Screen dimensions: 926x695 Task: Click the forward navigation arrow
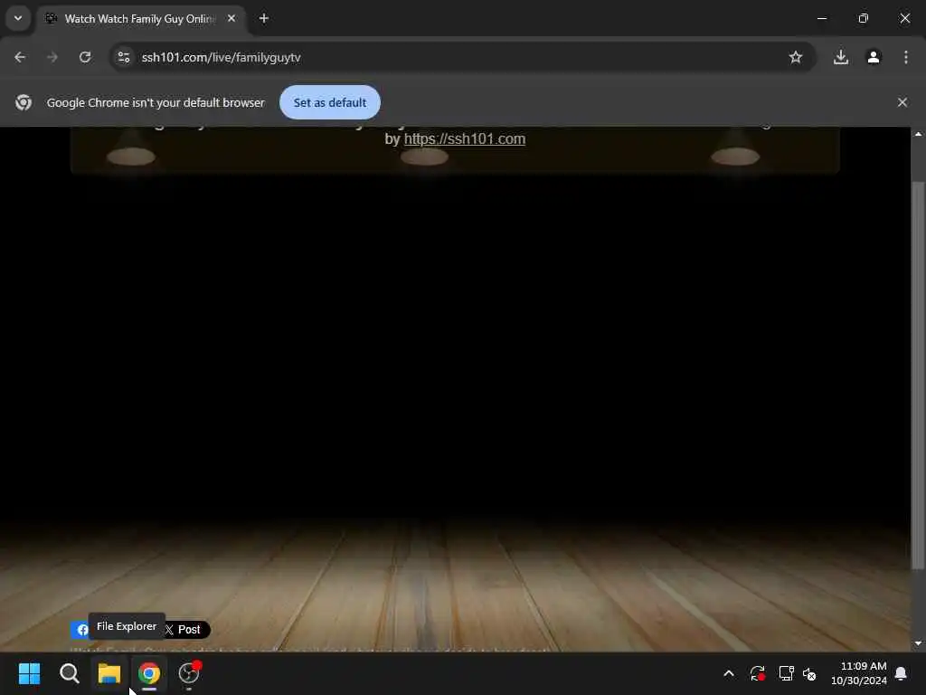pyautogui.click(x=52, y=57)
